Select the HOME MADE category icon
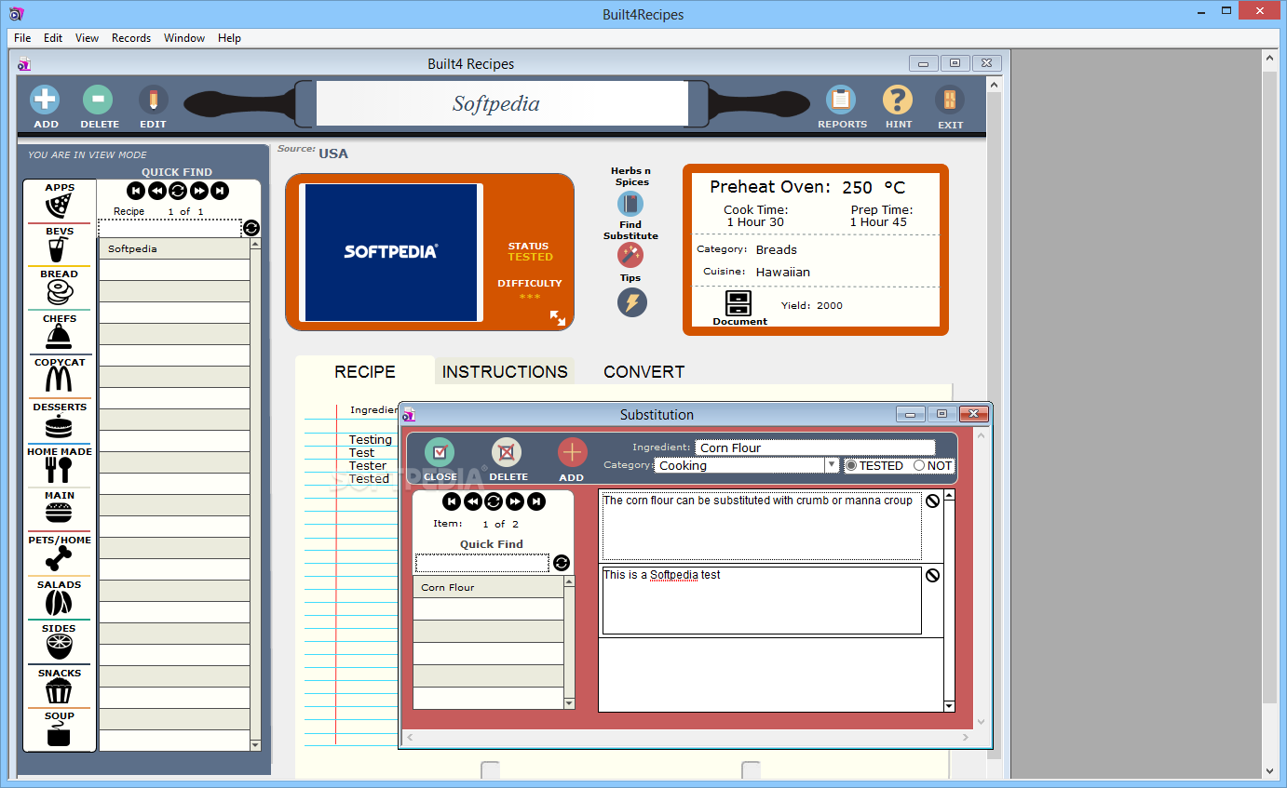The height and width of the screenshot is (788, 1287). 60,470
